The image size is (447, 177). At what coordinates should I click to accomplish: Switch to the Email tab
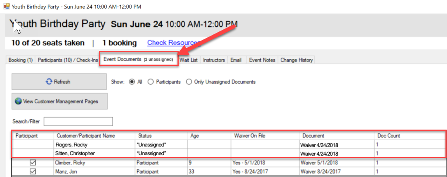pyautogui.click(x=237, y=60)
